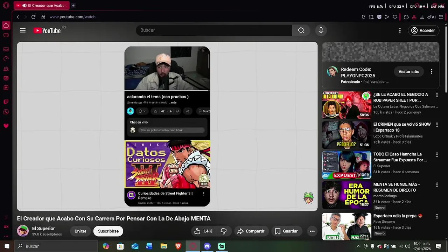Open a new tab with the plus button
Viewport: 448px width, 252px height.
point(73,6)
